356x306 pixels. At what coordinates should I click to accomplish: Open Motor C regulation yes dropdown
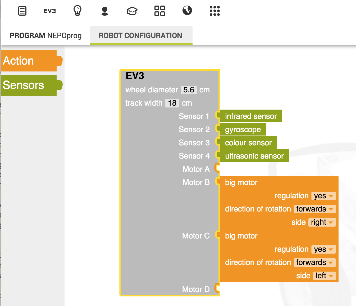coord(323,249)
